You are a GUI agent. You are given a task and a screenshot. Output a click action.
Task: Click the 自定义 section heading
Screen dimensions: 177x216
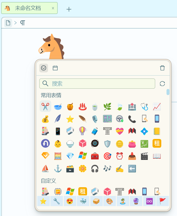pyautogui.click(x=48, y=181)
